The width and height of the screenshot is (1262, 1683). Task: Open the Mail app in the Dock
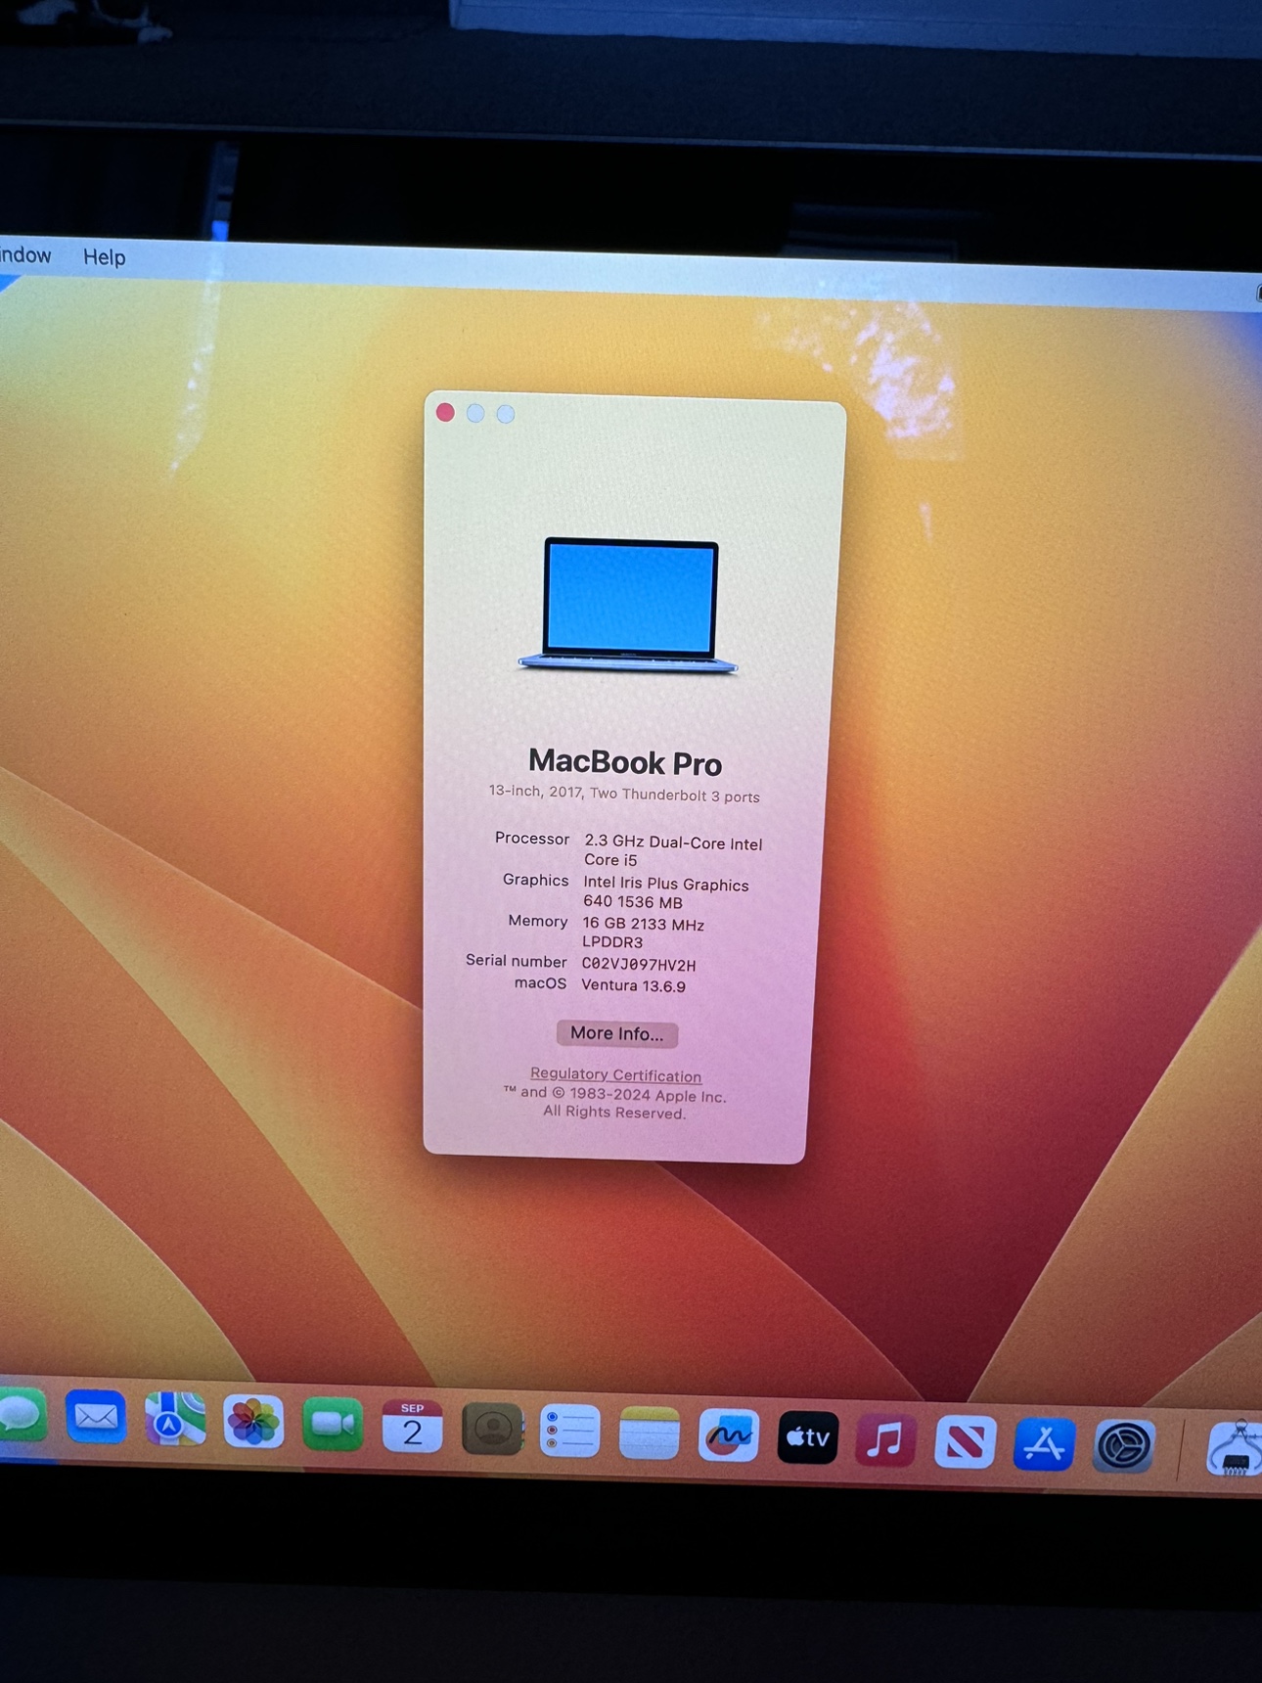click(x=96, y=1417)
